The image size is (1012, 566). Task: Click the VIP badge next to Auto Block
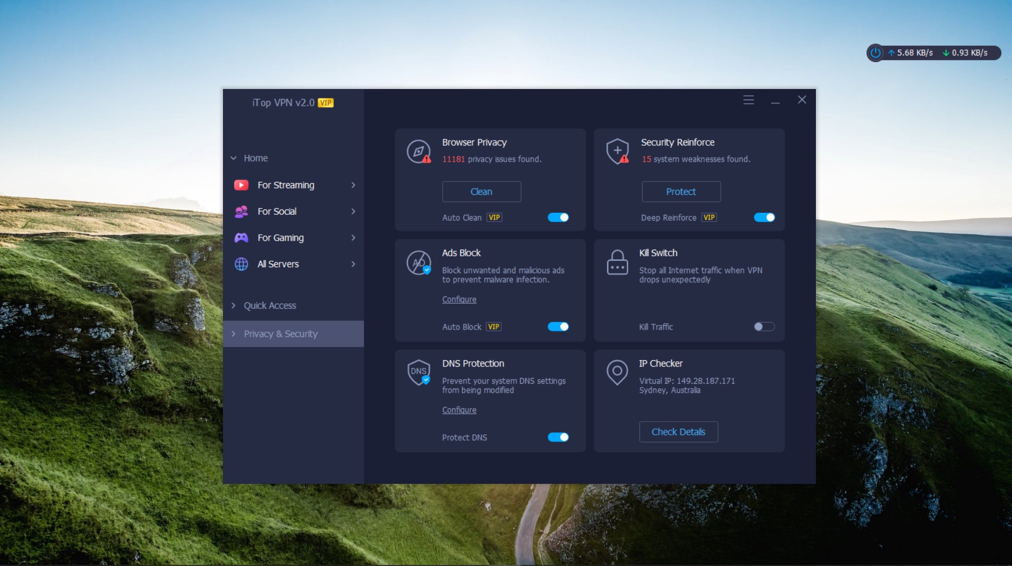[x=494, y=326]
